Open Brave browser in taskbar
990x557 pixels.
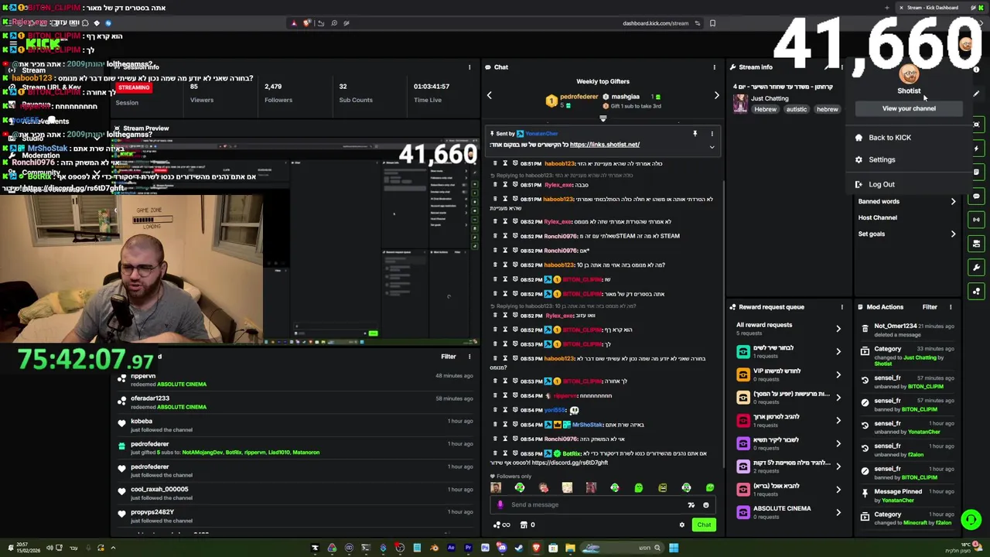pos(536,548)
